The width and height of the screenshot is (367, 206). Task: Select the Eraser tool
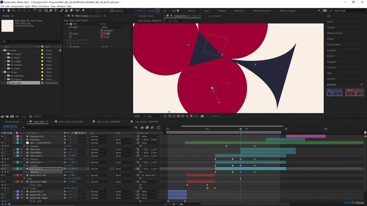point(71,10)
